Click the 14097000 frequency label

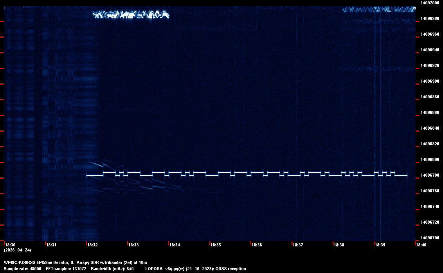pyautogui.click(x=429, y=3)
